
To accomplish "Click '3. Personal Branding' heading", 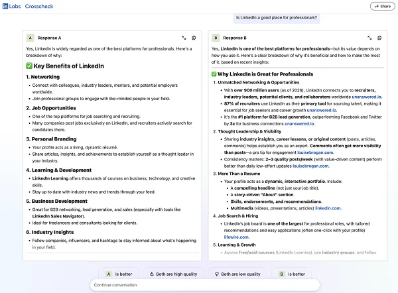I will 51,139.
